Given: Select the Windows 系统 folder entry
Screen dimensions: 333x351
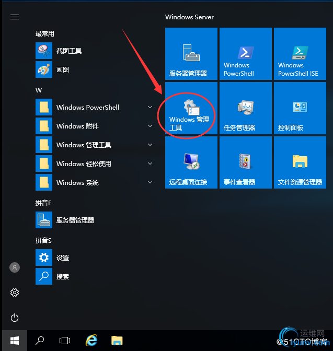Looking at the screenshot, I should click(94, 182).
